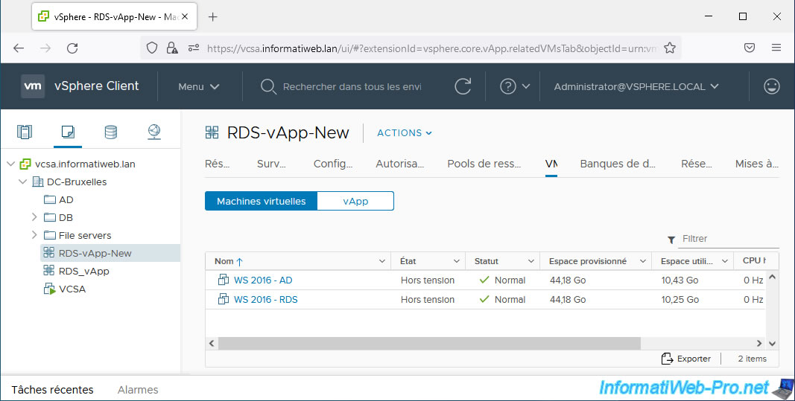Screen dimensions: 795x401
Task: Open the Hosts and Clusters inventory view
Action: (25, 132)
